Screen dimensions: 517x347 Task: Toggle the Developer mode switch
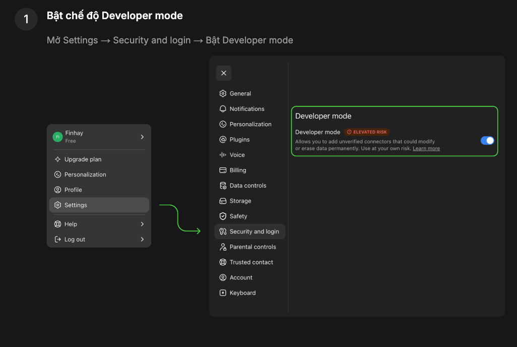coord(487,141)
